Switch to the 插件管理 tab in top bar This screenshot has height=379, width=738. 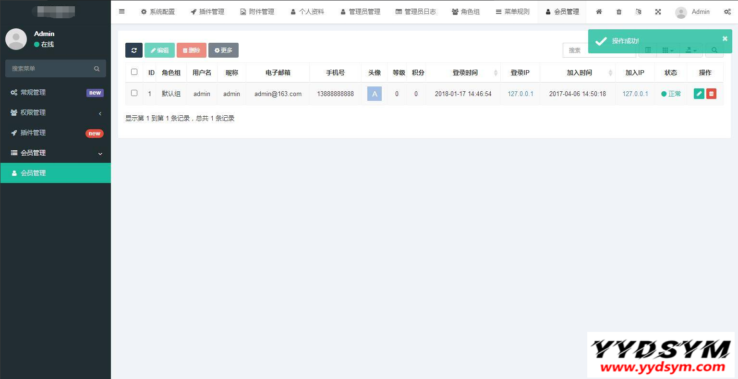pyautogui.click(x=207, y=12)
